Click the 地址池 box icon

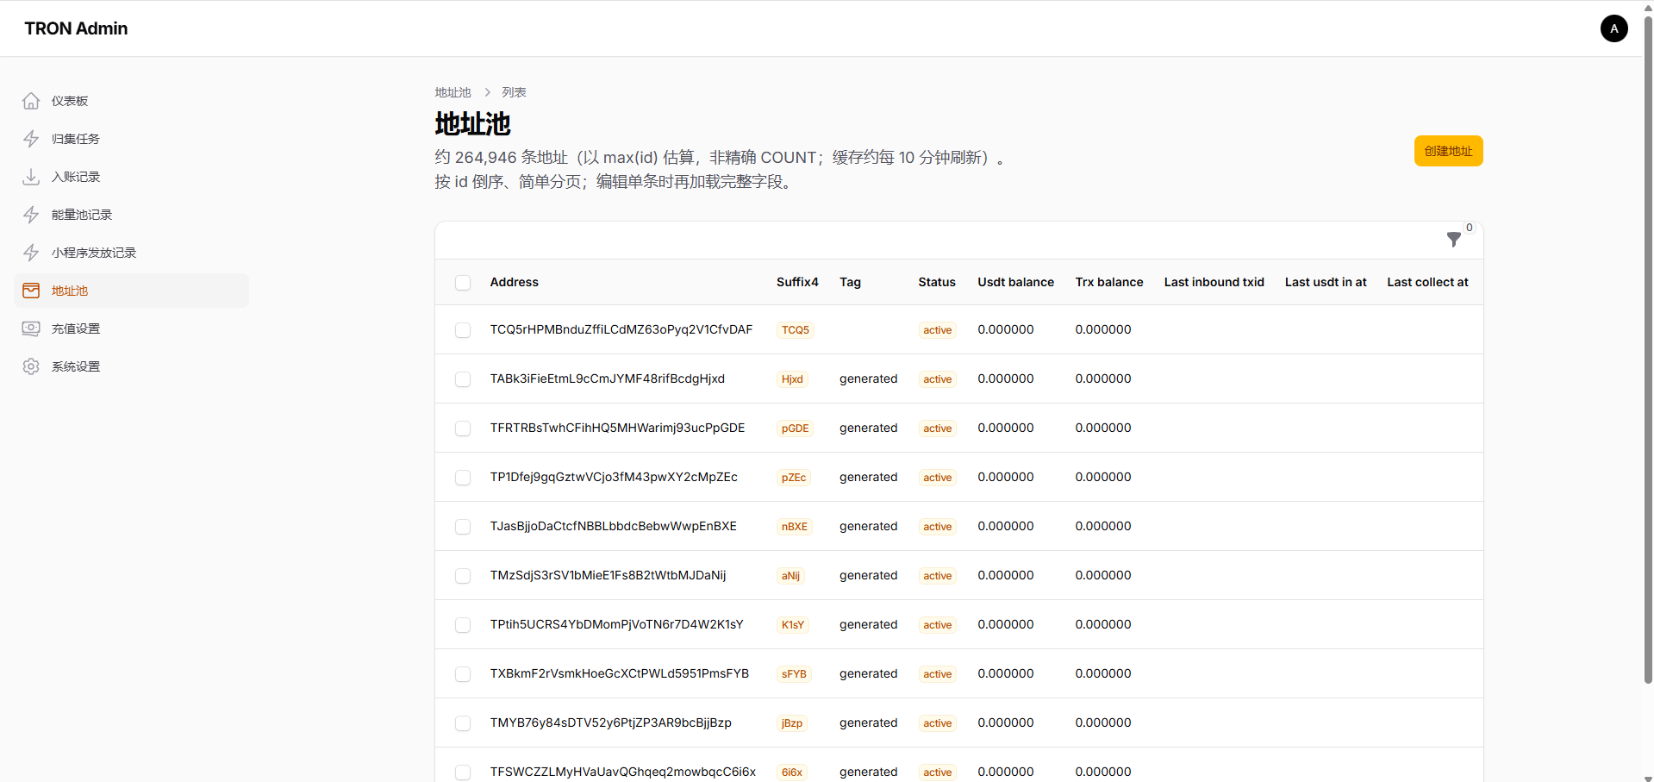(31, 291)
